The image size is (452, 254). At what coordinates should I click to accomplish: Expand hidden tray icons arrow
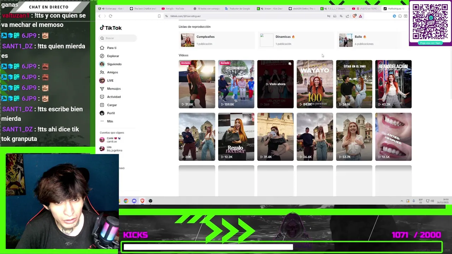click(x=402, y=201)
